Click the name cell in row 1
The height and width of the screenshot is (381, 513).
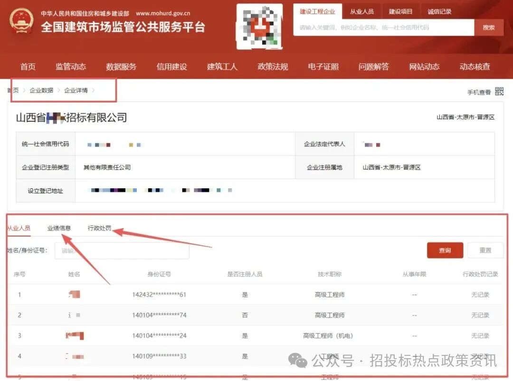click(74, 294)
